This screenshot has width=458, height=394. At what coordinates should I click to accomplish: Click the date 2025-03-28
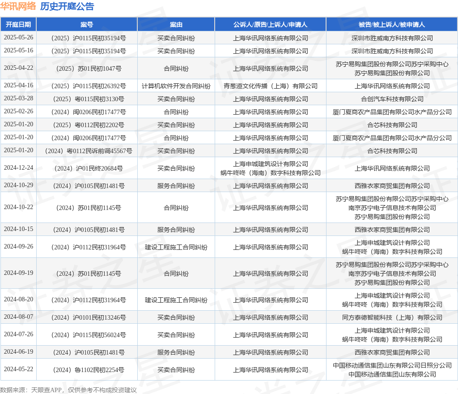point(18,98)
